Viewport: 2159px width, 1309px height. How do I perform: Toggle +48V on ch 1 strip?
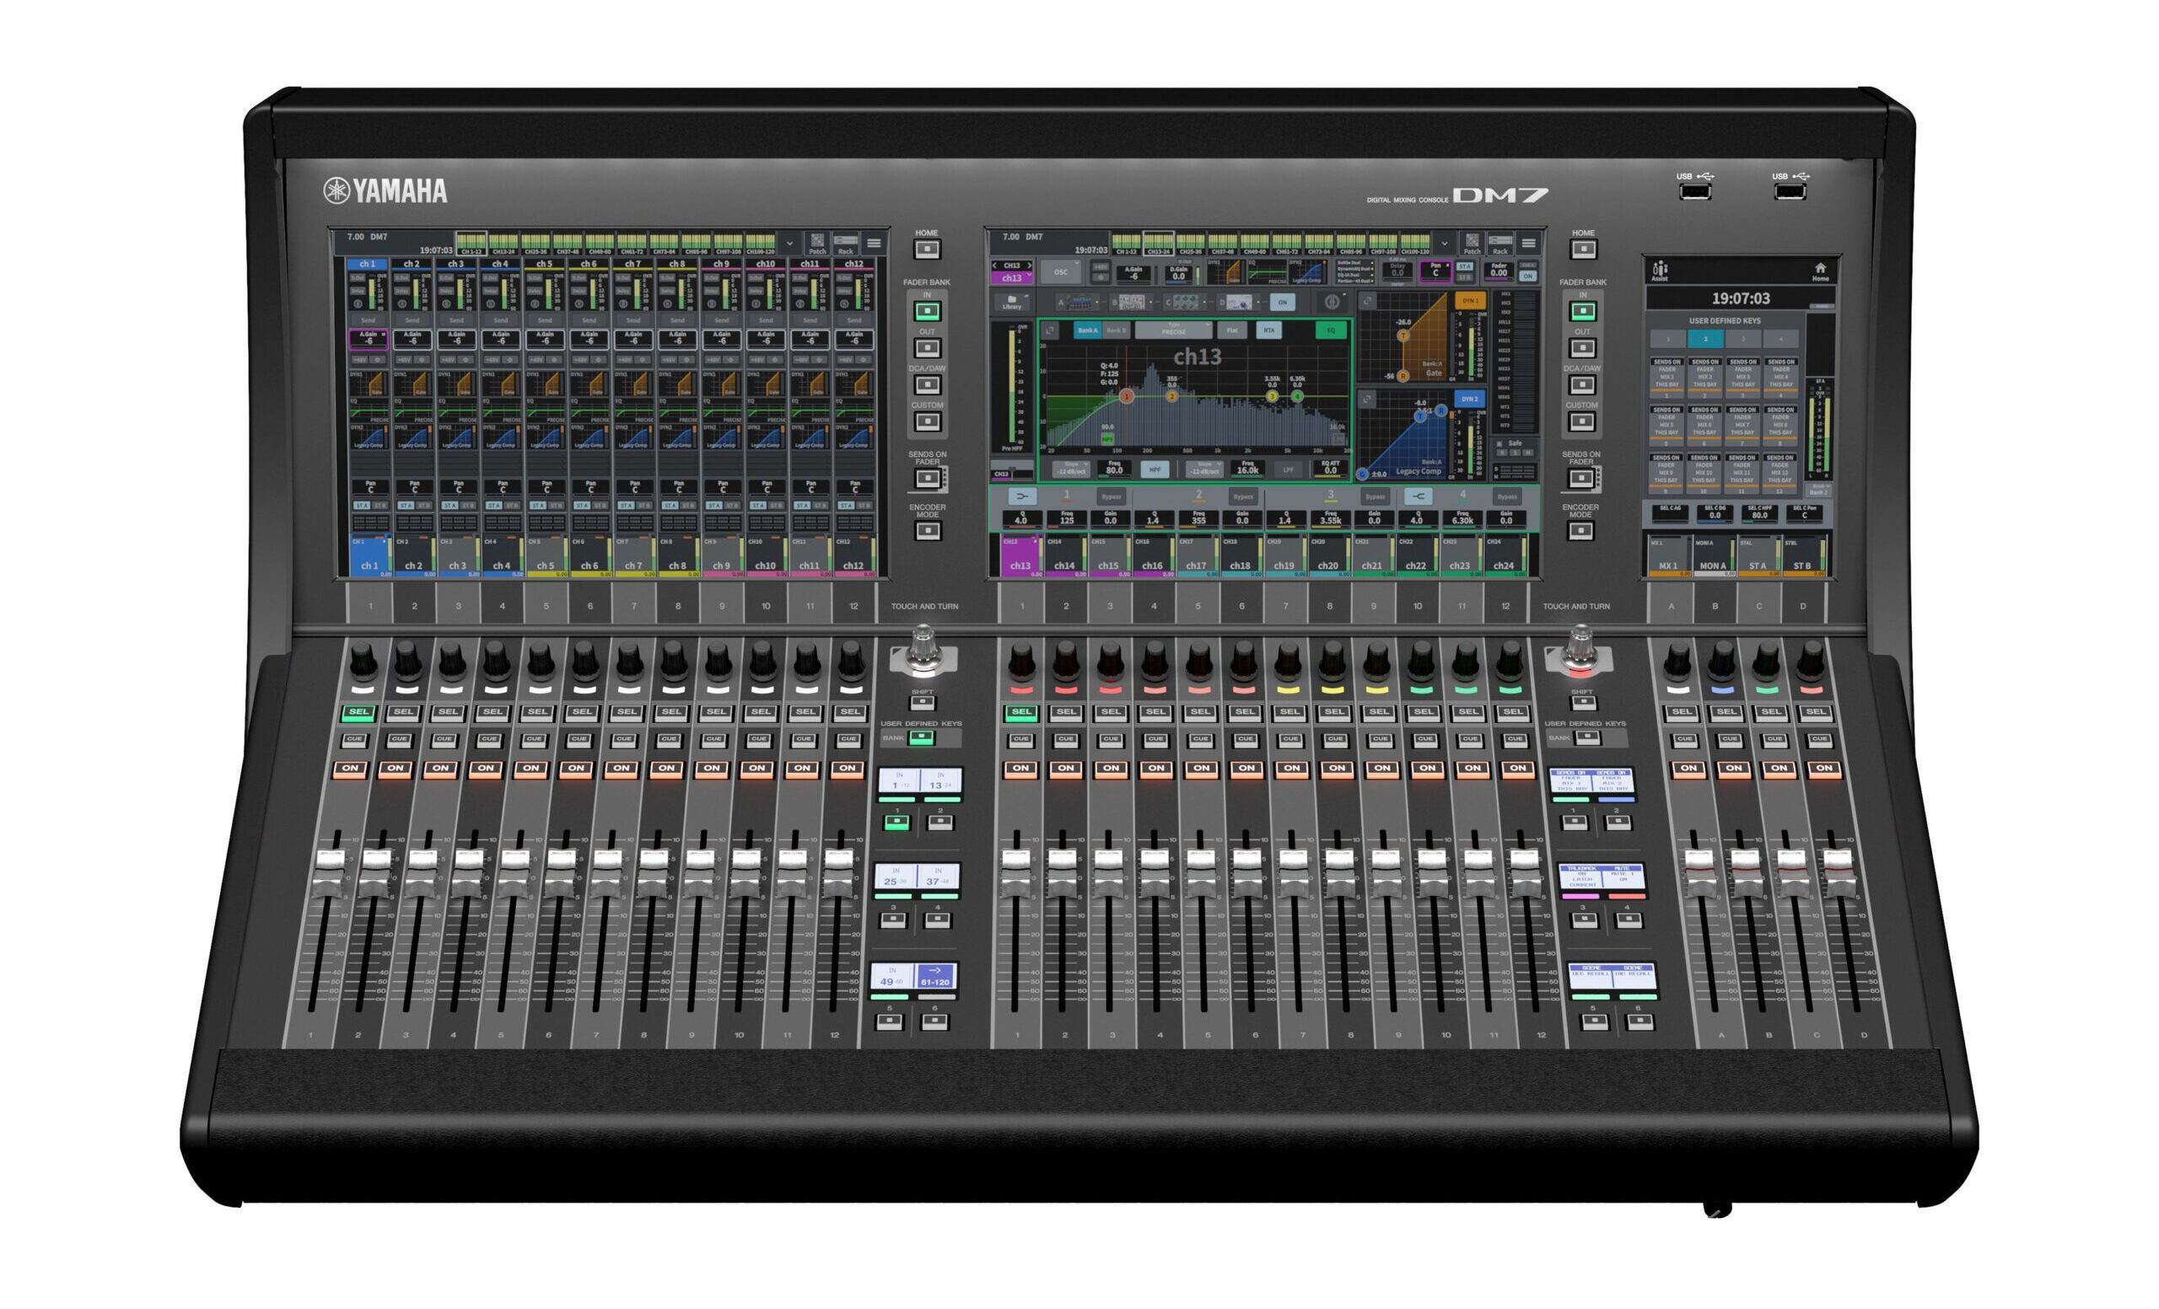tap(358, 360)
